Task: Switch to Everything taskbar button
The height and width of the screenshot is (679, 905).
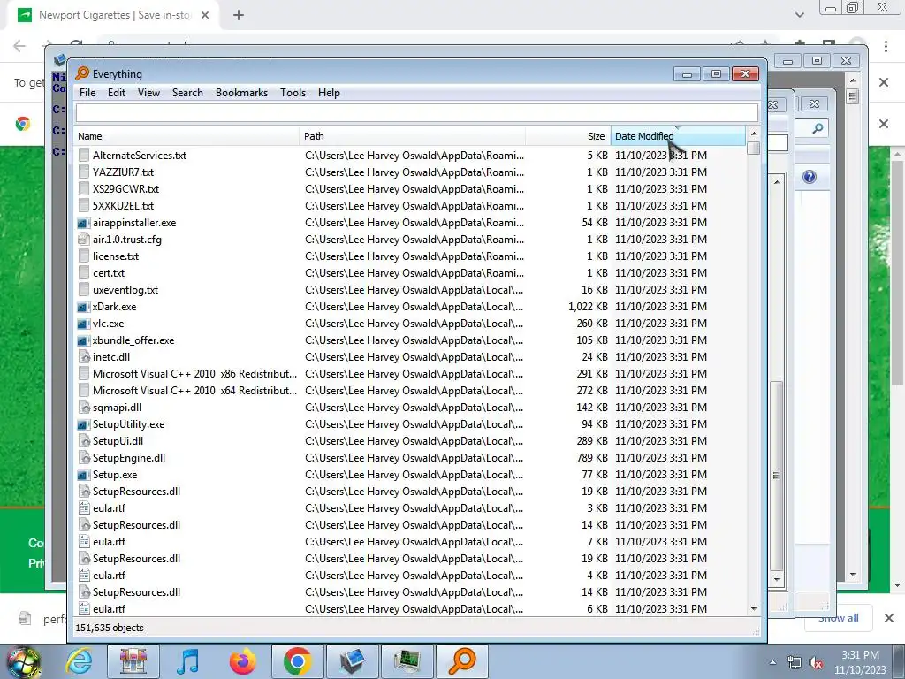Action: (x=461, y=661)
